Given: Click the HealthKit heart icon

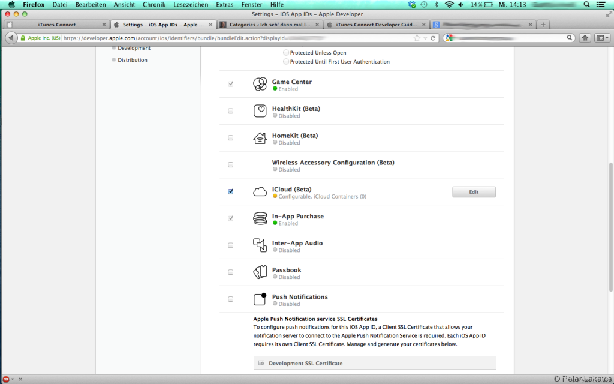Looking at the screenshot, I should click(260, 111).
